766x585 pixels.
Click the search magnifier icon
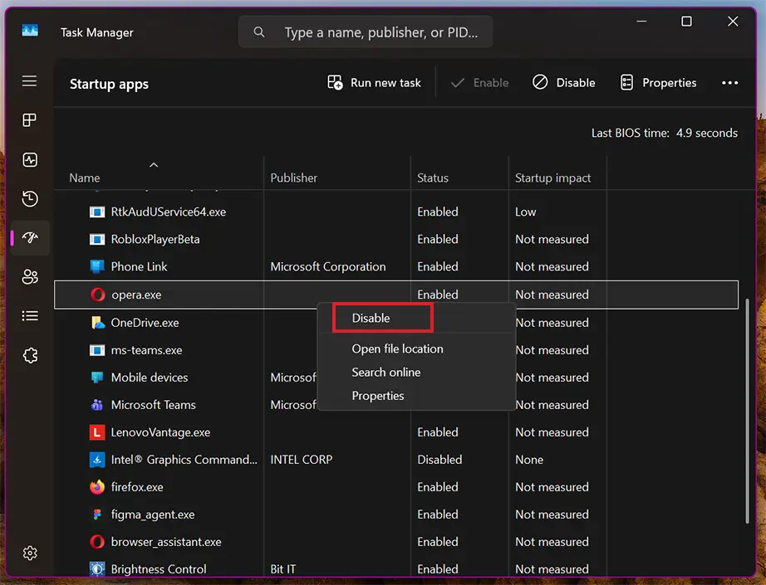pos(259,32)
